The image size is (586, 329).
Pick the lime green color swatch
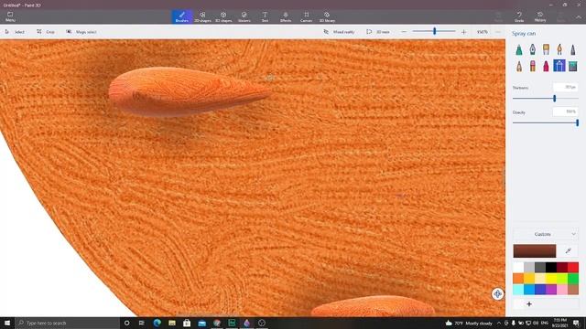pyautogui.click(x=562, y=278)
